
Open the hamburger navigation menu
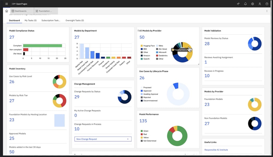click(x=7, y=4)
